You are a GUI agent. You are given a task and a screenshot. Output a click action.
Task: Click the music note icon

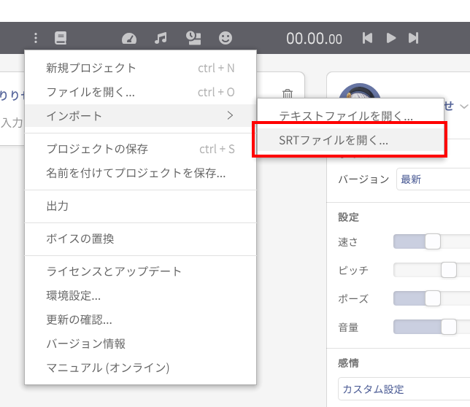161,38
